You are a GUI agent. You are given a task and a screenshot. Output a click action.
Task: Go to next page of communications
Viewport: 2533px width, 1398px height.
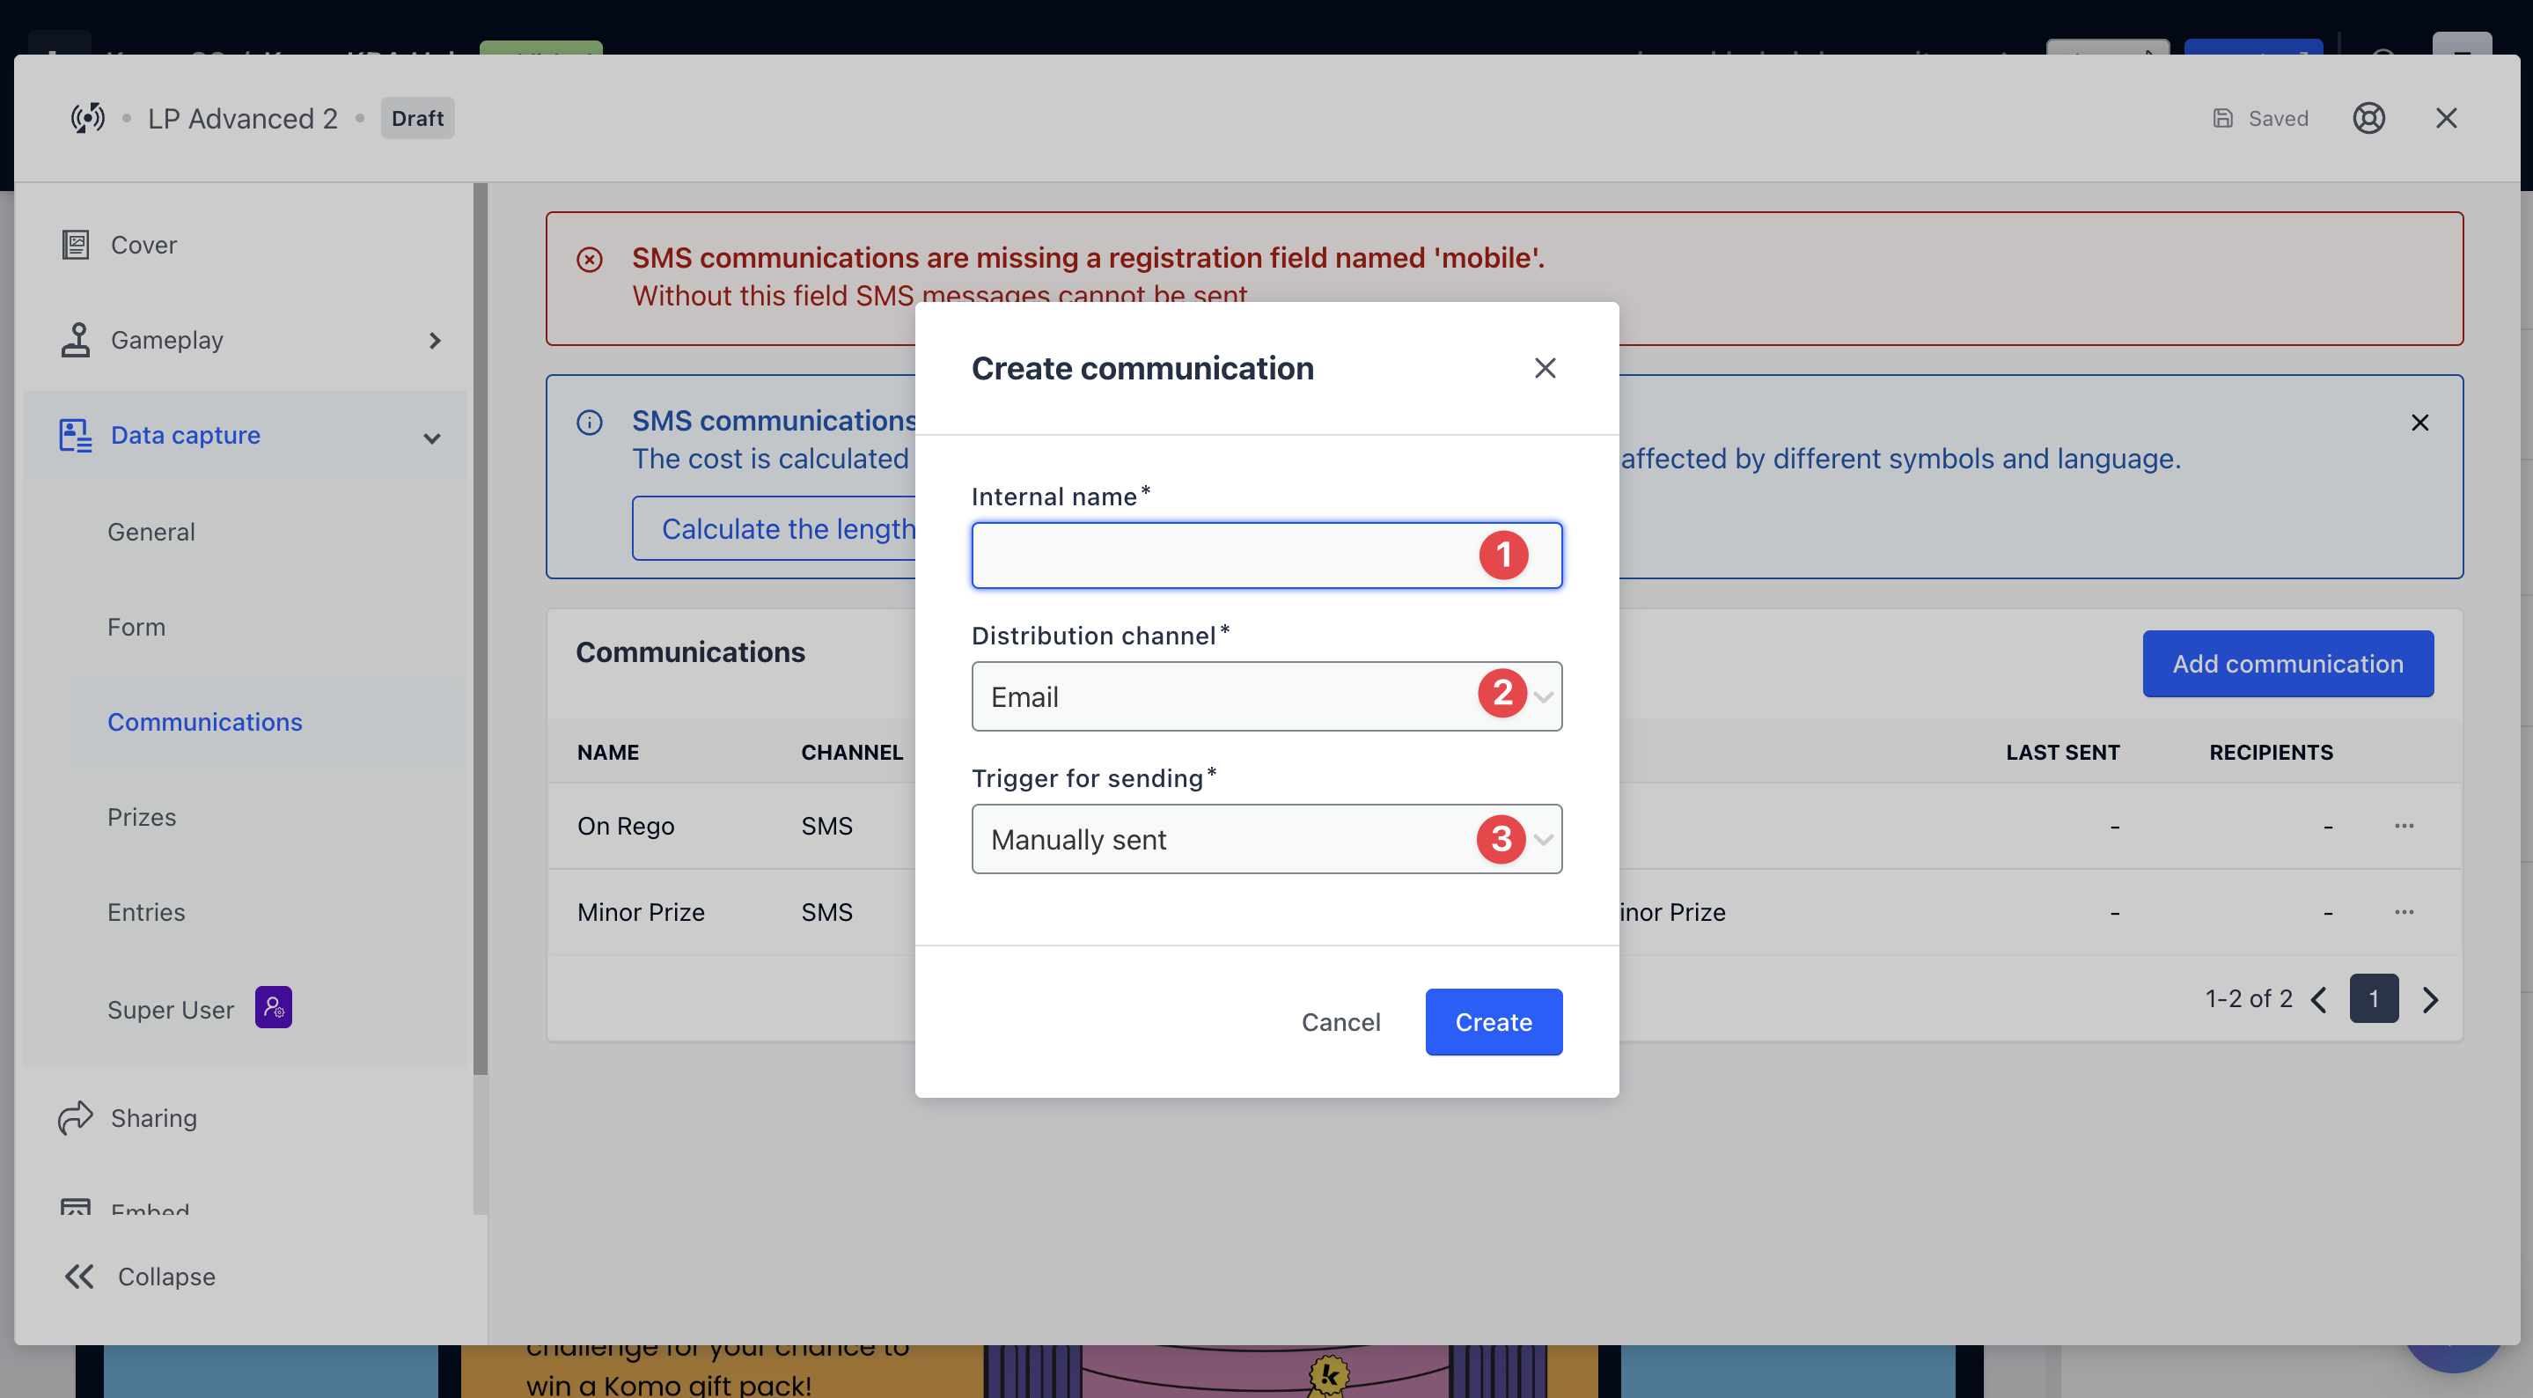coord(2430,999)
